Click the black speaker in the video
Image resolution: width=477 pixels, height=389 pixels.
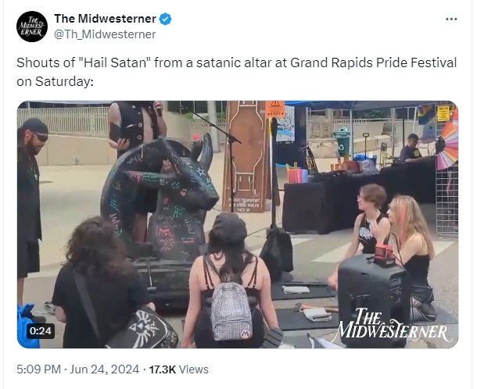[373, 300]
